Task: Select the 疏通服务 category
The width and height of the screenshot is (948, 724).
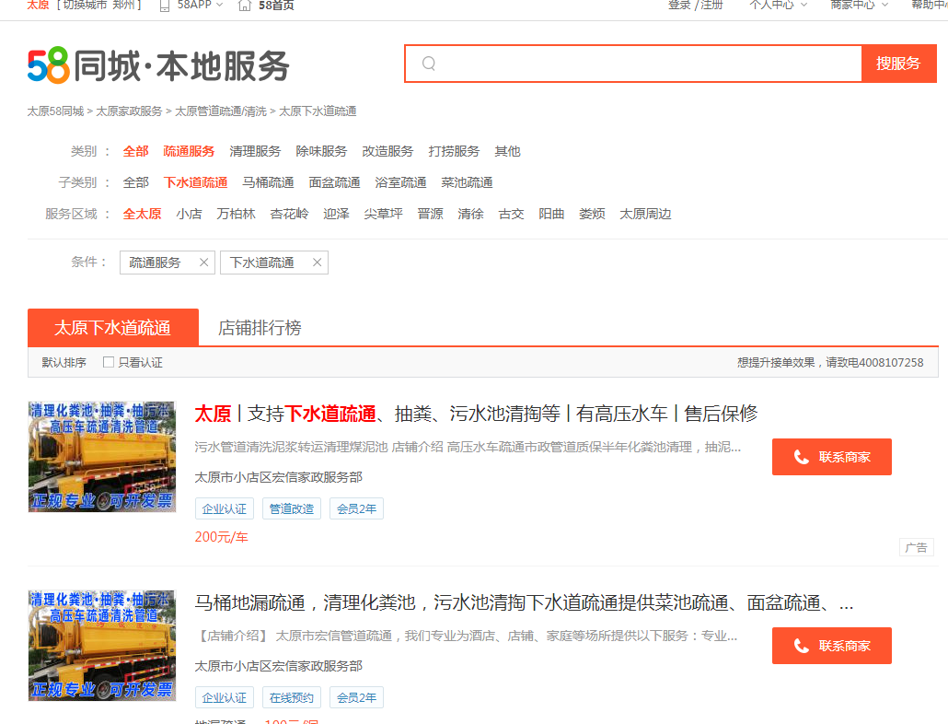Action: pos(189,151)
